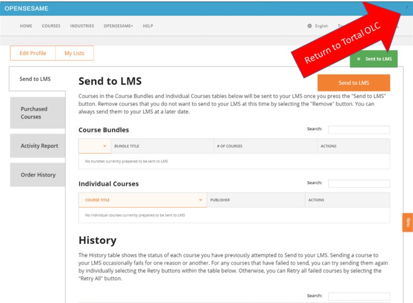413x303 pixels.
Task: Click the OPENSESAME logo text
Action: (x=26, y=8)
